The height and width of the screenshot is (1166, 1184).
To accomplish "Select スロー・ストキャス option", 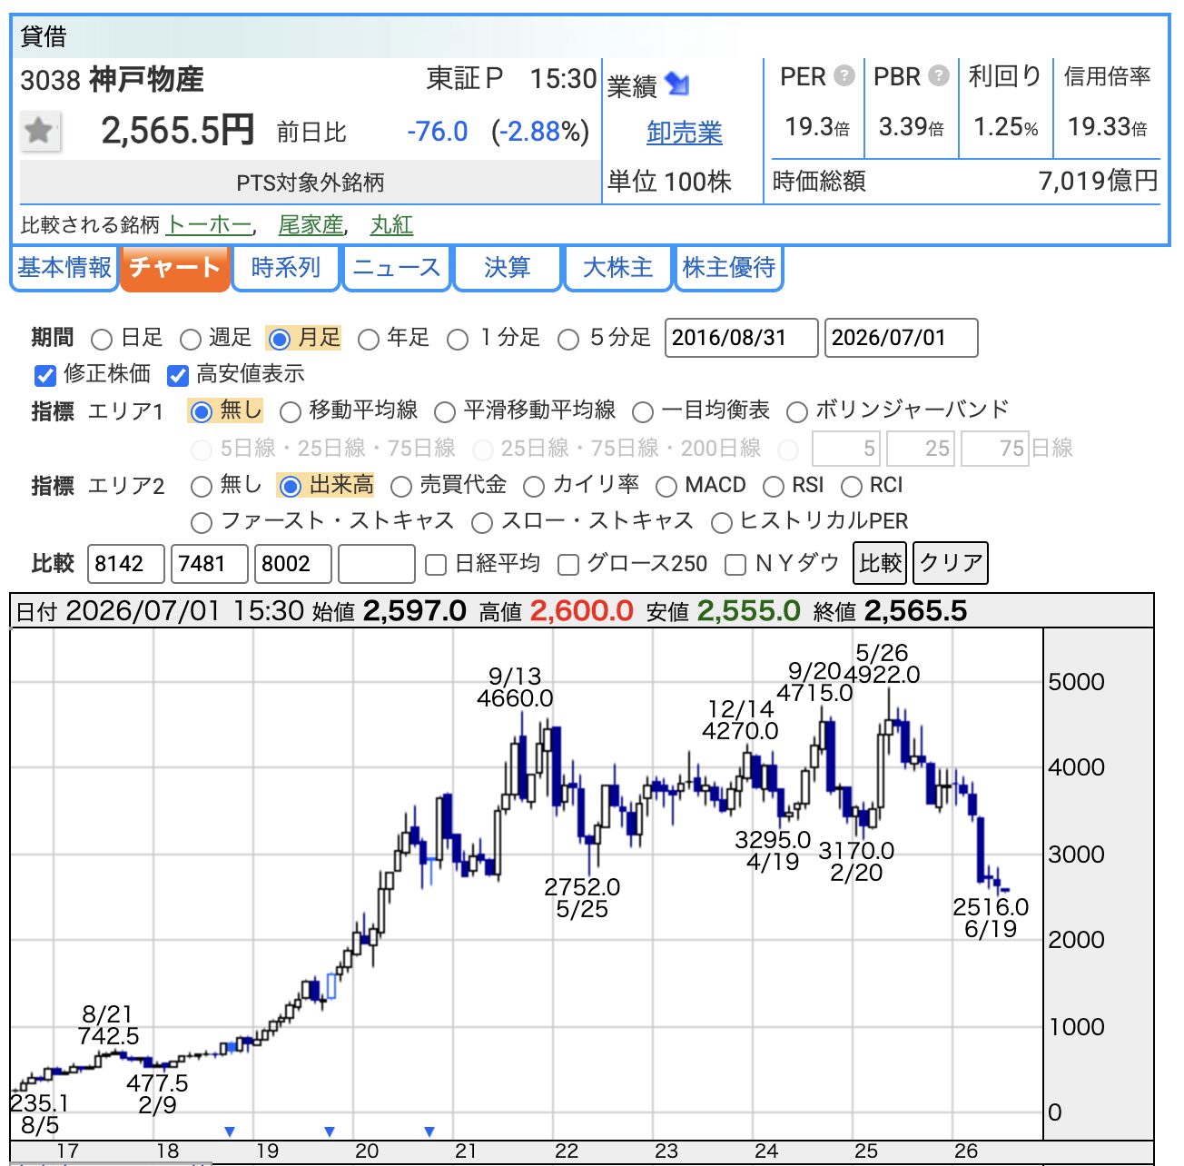I will click(482, 523).
